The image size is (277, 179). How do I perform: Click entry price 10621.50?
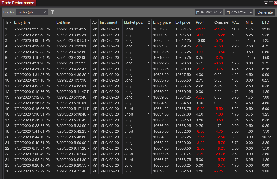[x=161, y=46]
